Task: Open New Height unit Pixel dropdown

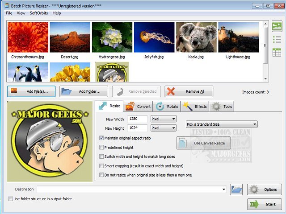Action: 164,128
